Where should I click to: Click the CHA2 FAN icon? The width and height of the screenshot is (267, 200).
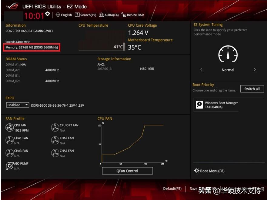55,140
